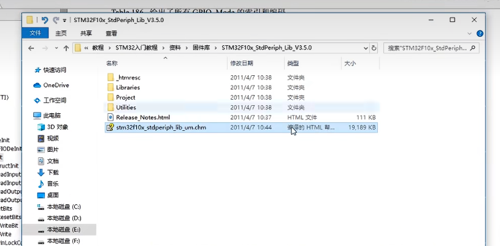Screen dimensions: 500x246
Task: Click the search magnifier icon
Action: tap(473, 48)
